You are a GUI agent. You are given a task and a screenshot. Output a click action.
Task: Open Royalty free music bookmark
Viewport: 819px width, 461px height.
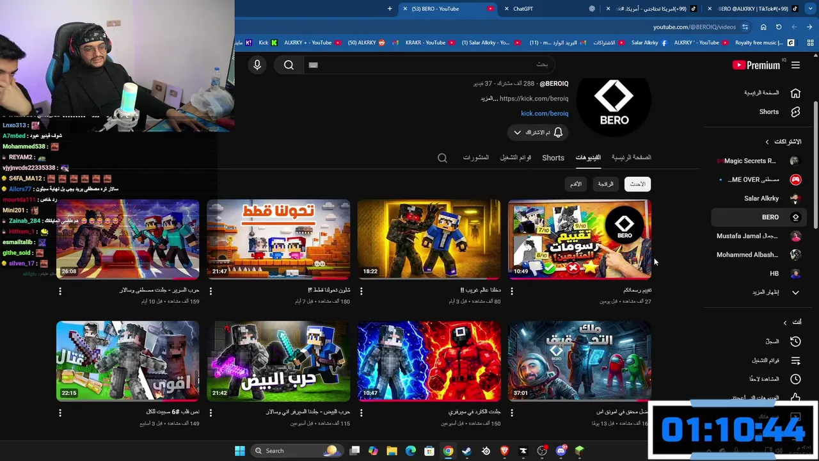click(764, 43)
